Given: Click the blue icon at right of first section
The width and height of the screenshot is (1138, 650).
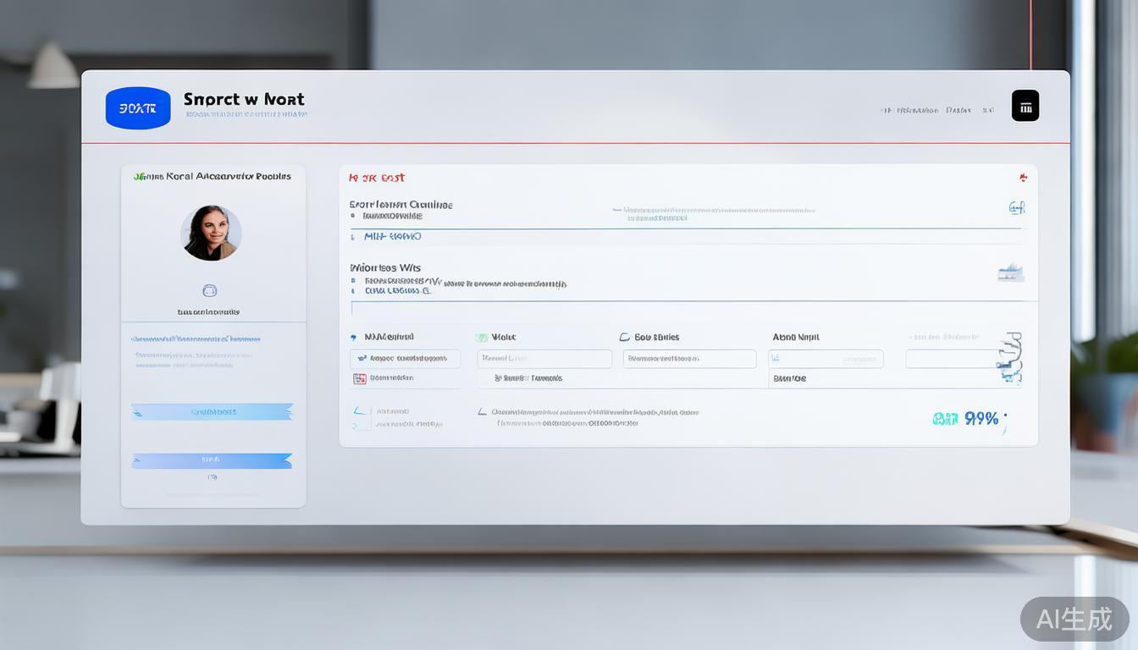Looking at the screenshot, I should point(1017,207).
